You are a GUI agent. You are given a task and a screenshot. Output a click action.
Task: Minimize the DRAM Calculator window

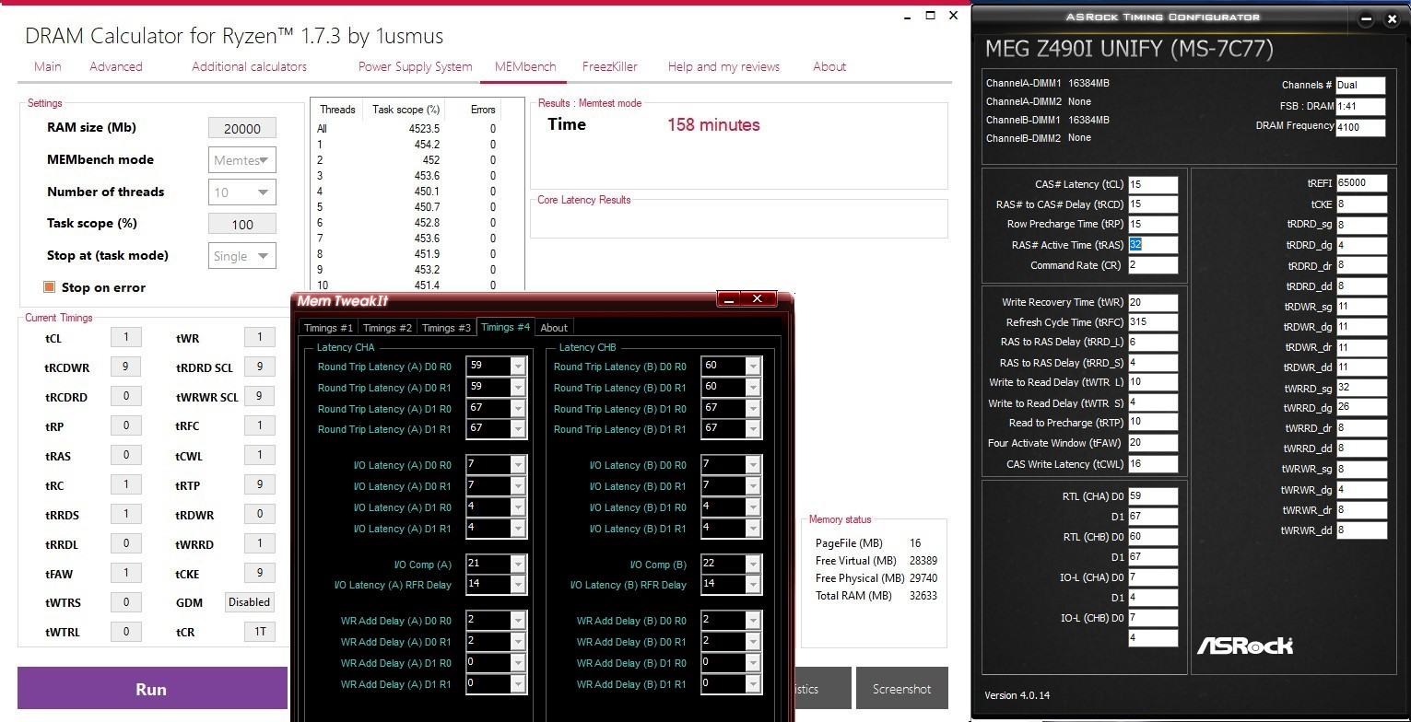point(908,16)
